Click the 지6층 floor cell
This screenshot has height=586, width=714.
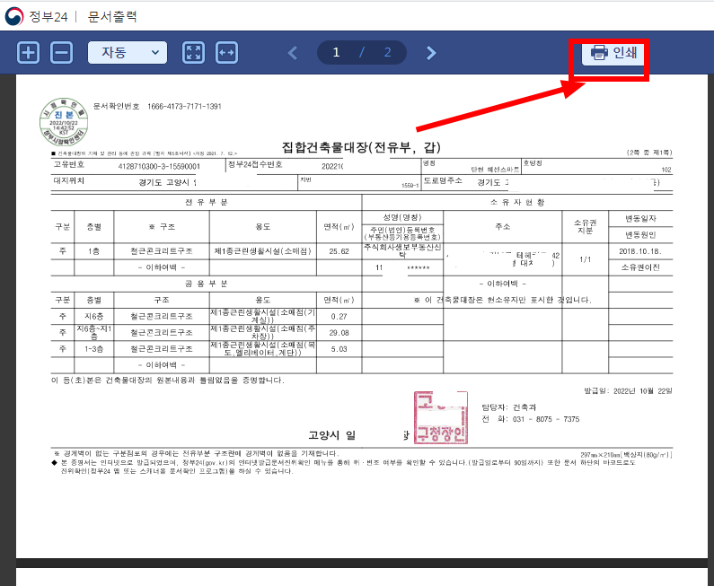click(93, 316)
